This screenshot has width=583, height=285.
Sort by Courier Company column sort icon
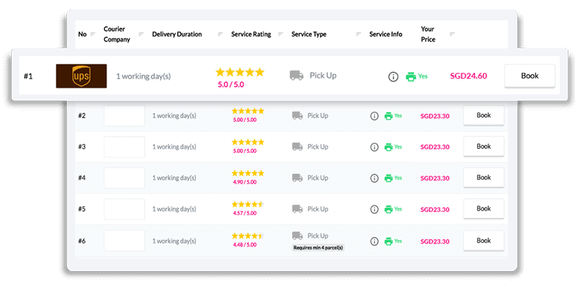(x=141, y=34)
